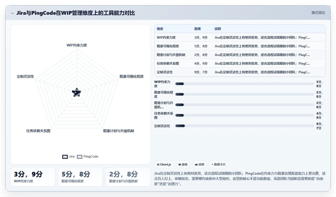The image size is (336, 197).
Task: Click the "4分，9分" data cell in the table
Action: (202, 64)
